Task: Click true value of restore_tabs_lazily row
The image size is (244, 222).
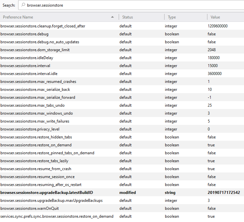Action: (211, 161)
